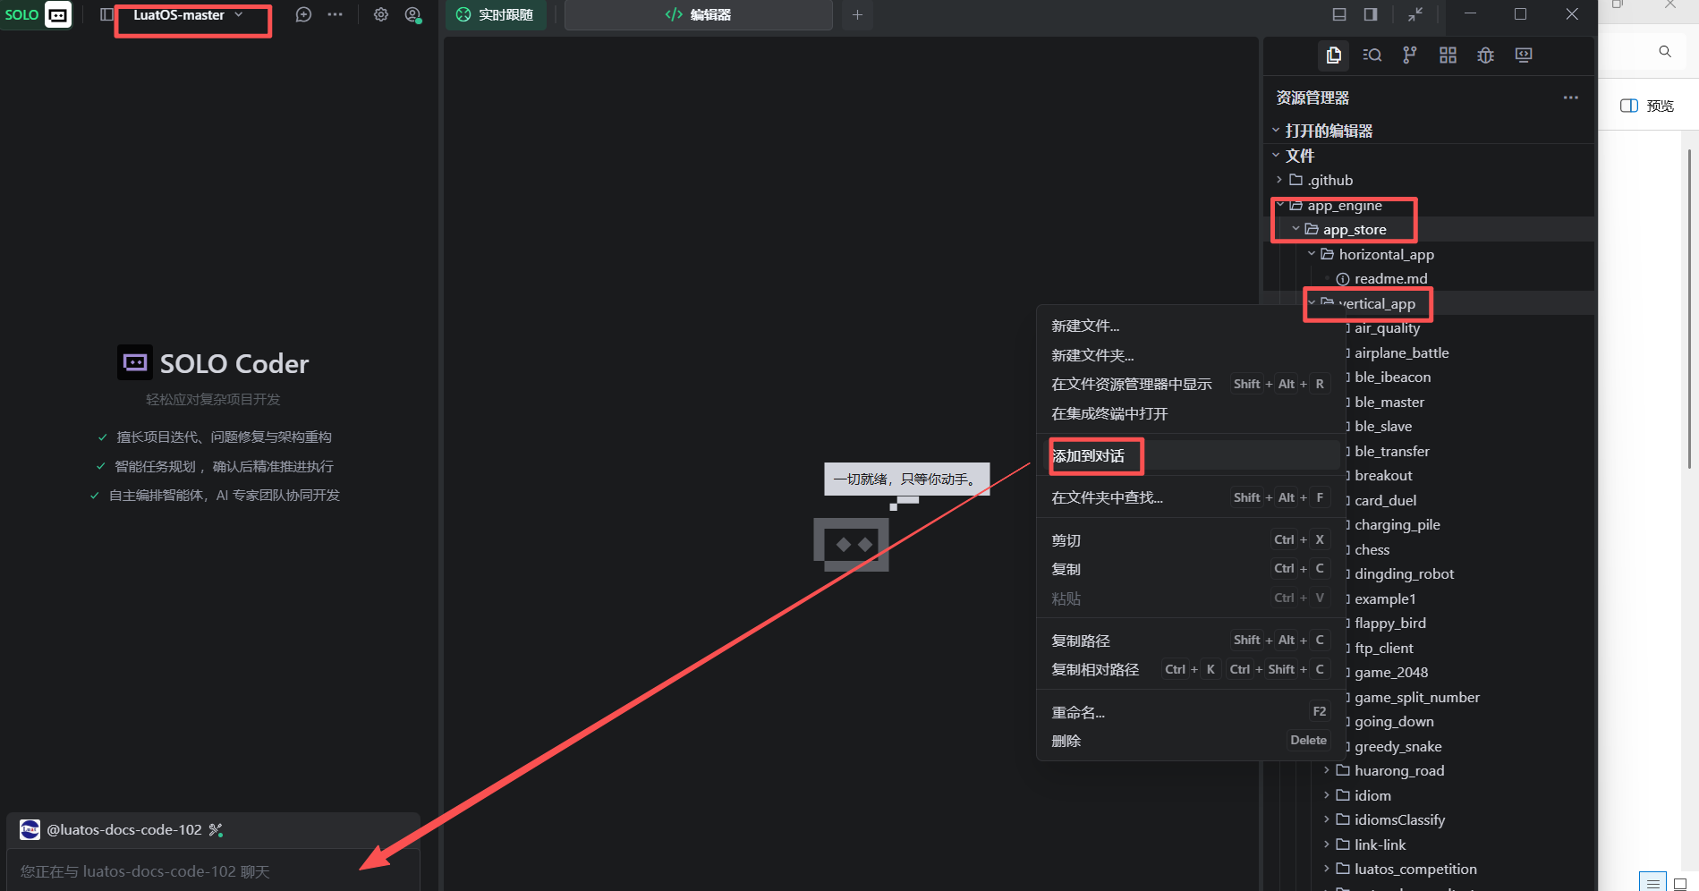Toggle the bottom panel layout icon
Viewport: 1699px width, 891px height.
click(x=1339, y=14)
